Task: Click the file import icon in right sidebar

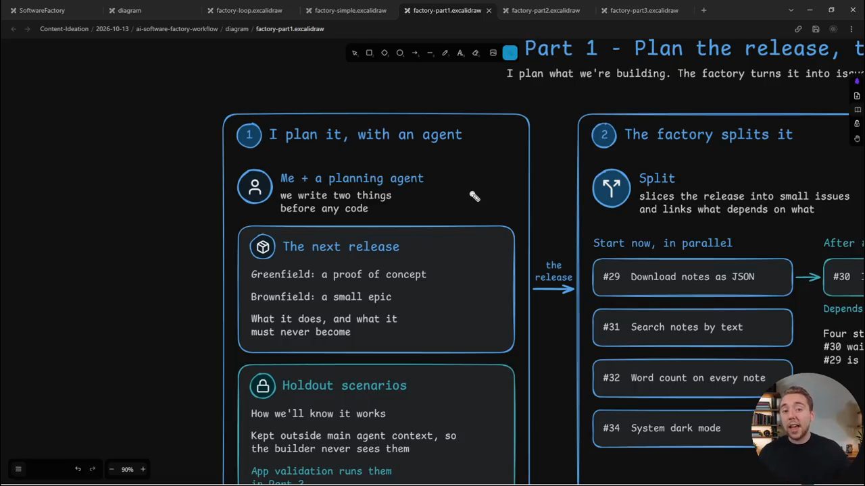Action: click(x=857, y=96)
